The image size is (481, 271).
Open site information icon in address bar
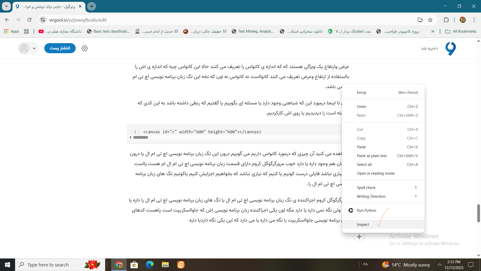coord(43,20)
